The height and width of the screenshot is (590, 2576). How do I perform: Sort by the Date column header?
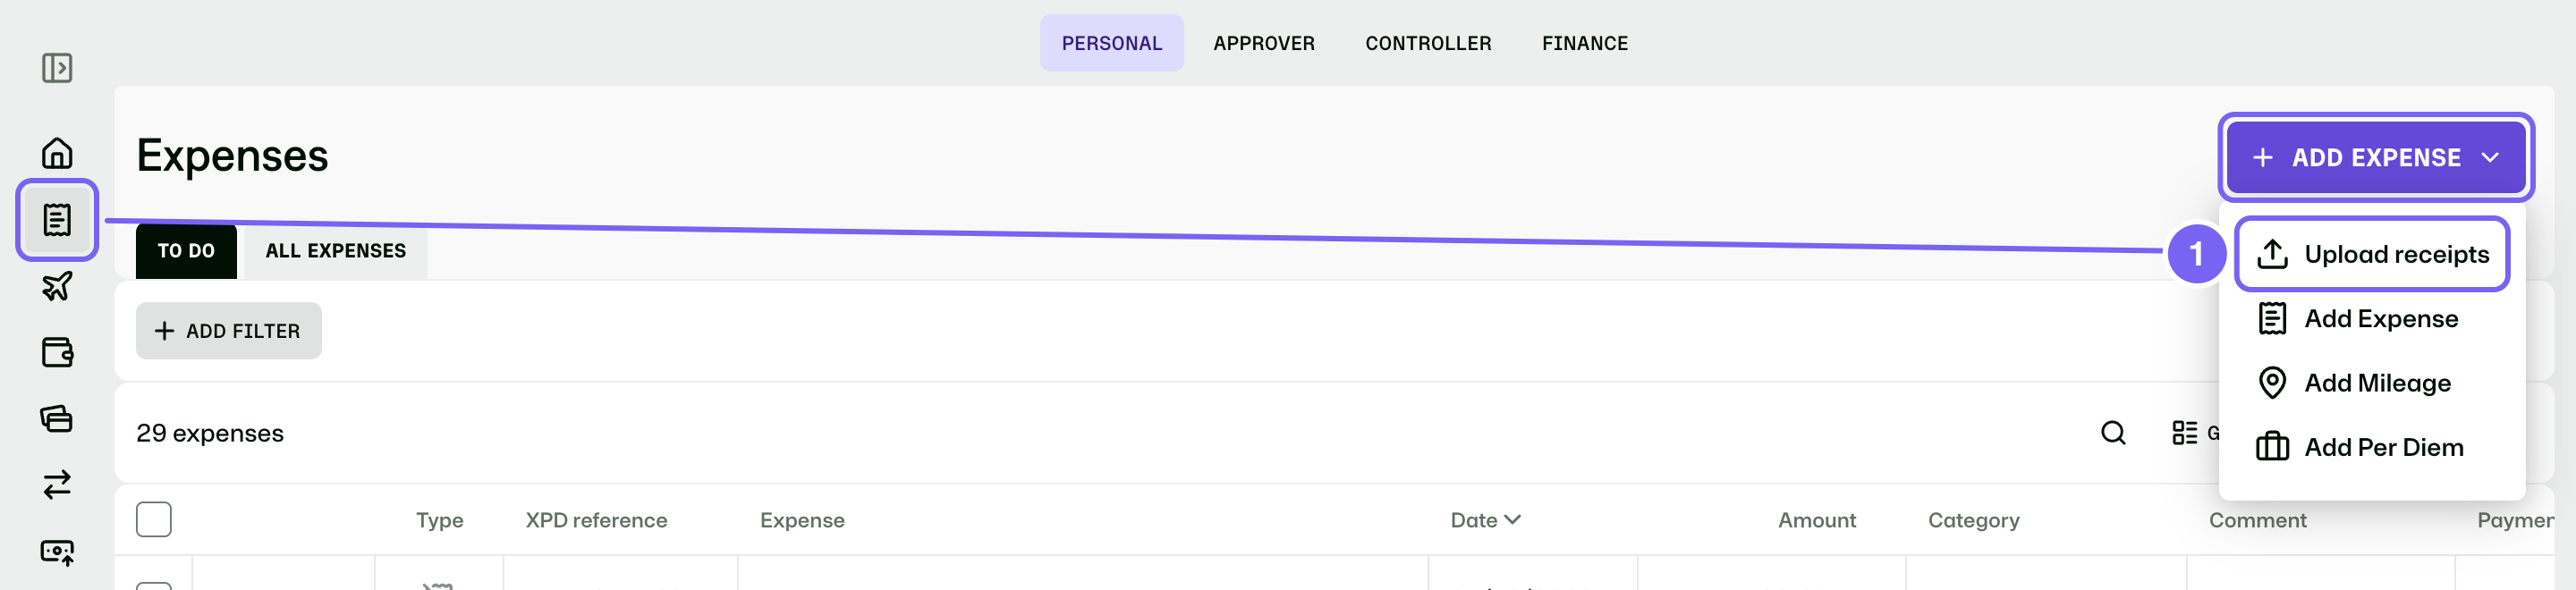click(1485, 520)
